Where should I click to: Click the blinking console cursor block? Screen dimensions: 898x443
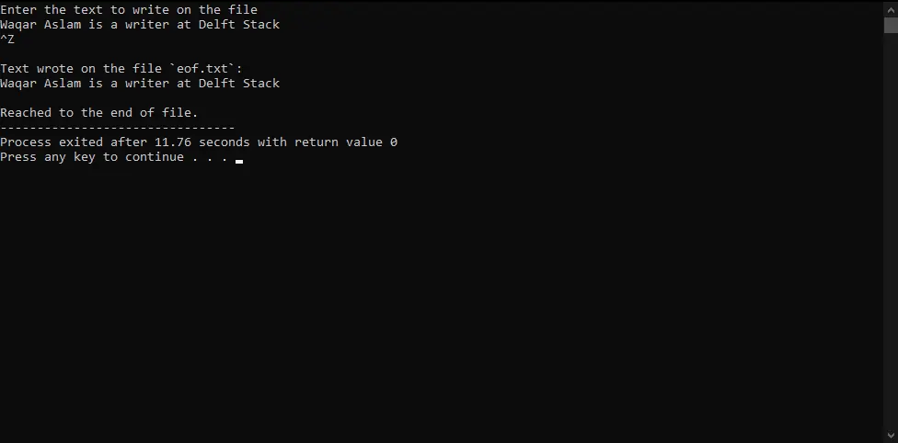pyautogui.click(x=239, y=162)
